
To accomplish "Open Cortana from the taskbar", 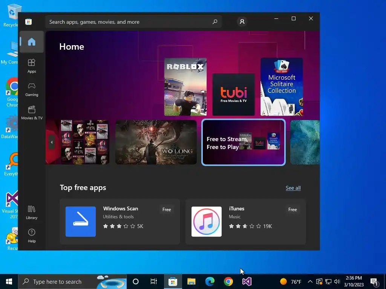I will (x=136, y=281).
